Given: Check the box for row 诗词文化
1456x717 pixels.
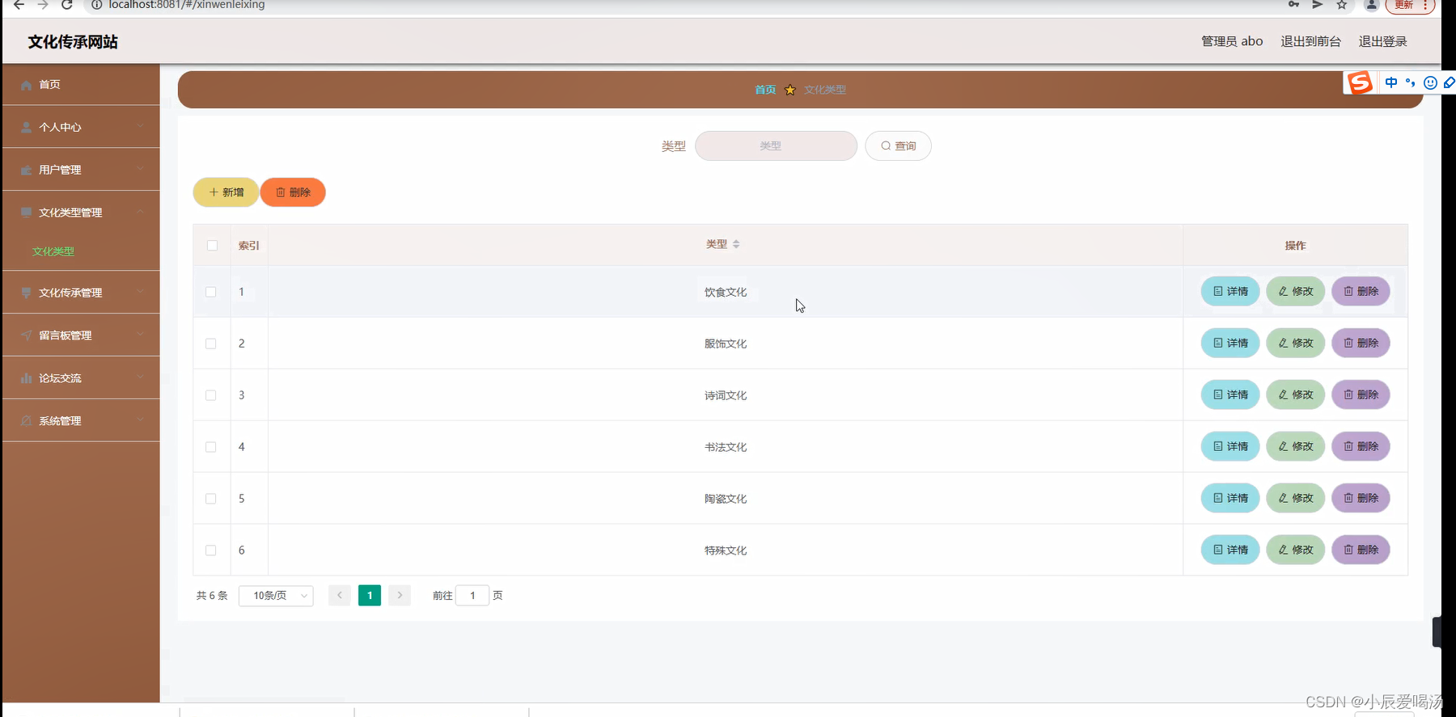Looking at the screenshot, I should click(x=211, y=395).
